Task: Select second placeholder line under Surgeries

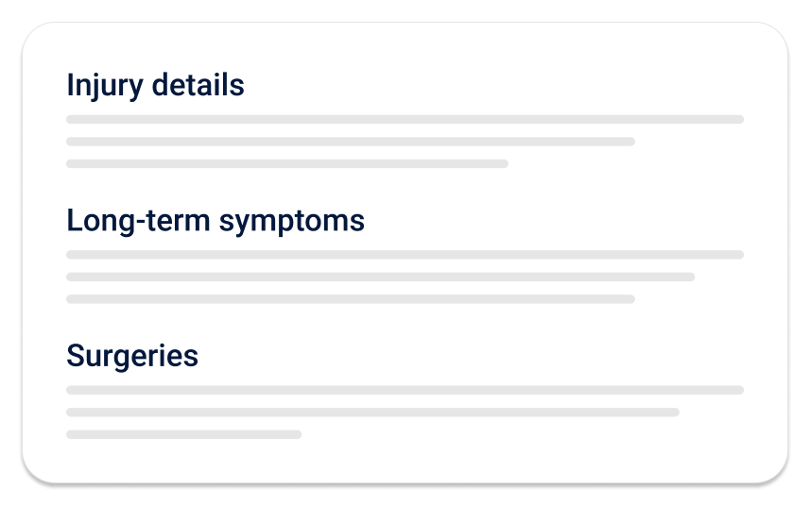Action: [x=372, y=412]
